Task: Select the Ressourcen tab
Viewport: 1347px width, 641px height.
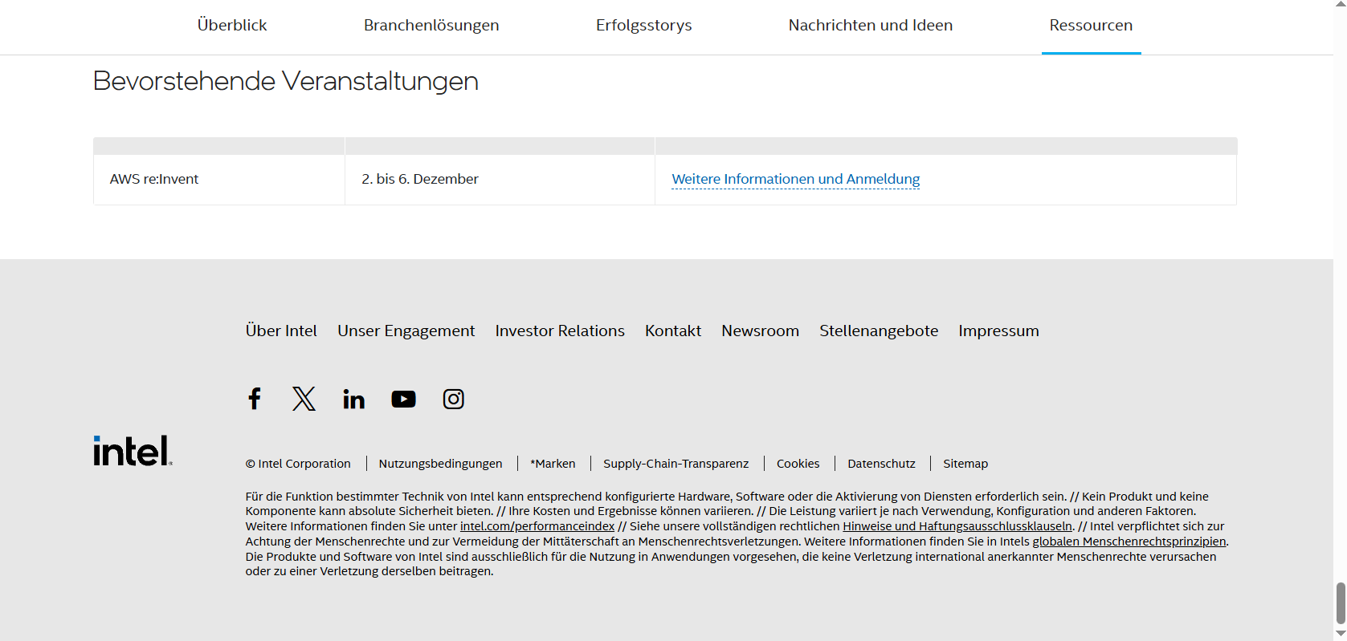Action: tap(1091, 25)
